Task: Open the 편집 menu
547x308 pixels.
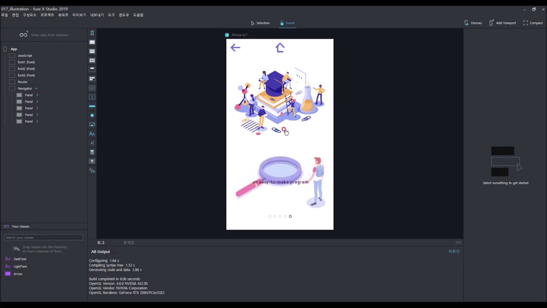Action: [15, 15]
